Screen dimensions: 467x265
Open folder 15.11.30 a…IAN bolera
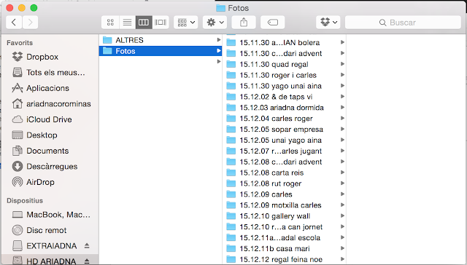tap(284, 42)
